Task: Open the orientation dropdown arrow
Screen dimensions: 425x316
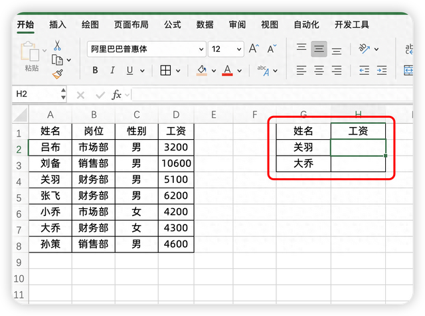Action: point(377,50)
